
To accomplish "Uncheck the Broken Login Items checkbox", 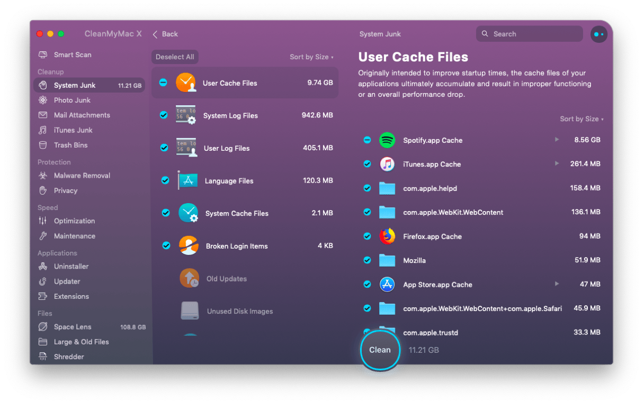I will [x=166, y=245].
